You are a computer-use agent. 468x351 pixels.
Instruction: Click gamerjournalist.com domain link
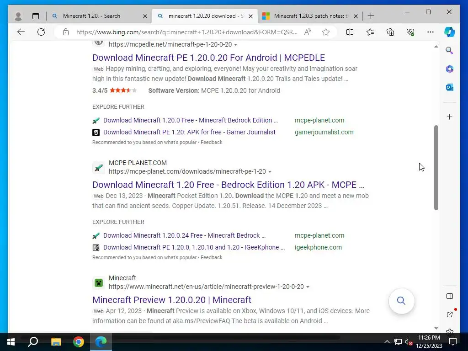pyautogui.click(x=324, y=132)
